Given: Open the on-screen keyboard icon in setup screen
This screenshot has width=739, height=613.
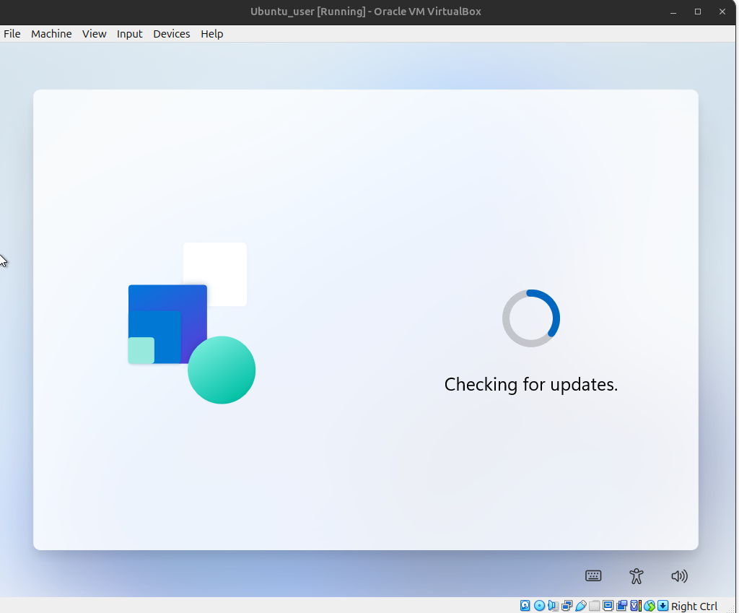Looking at the screenshot, I should (x=593, y=575).
